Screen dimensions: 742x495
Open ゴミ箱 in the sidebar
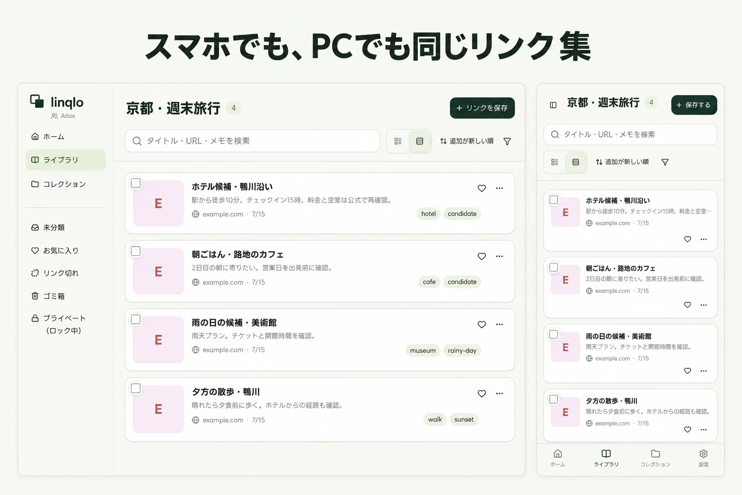(x=66, y=296)
